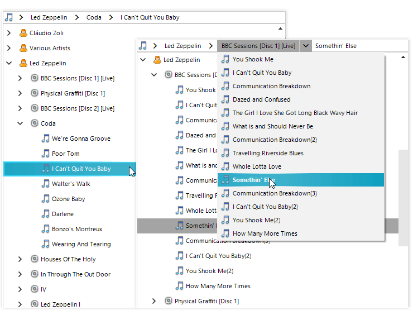Click scroll-up arrow of right panel

pos(403,57)
